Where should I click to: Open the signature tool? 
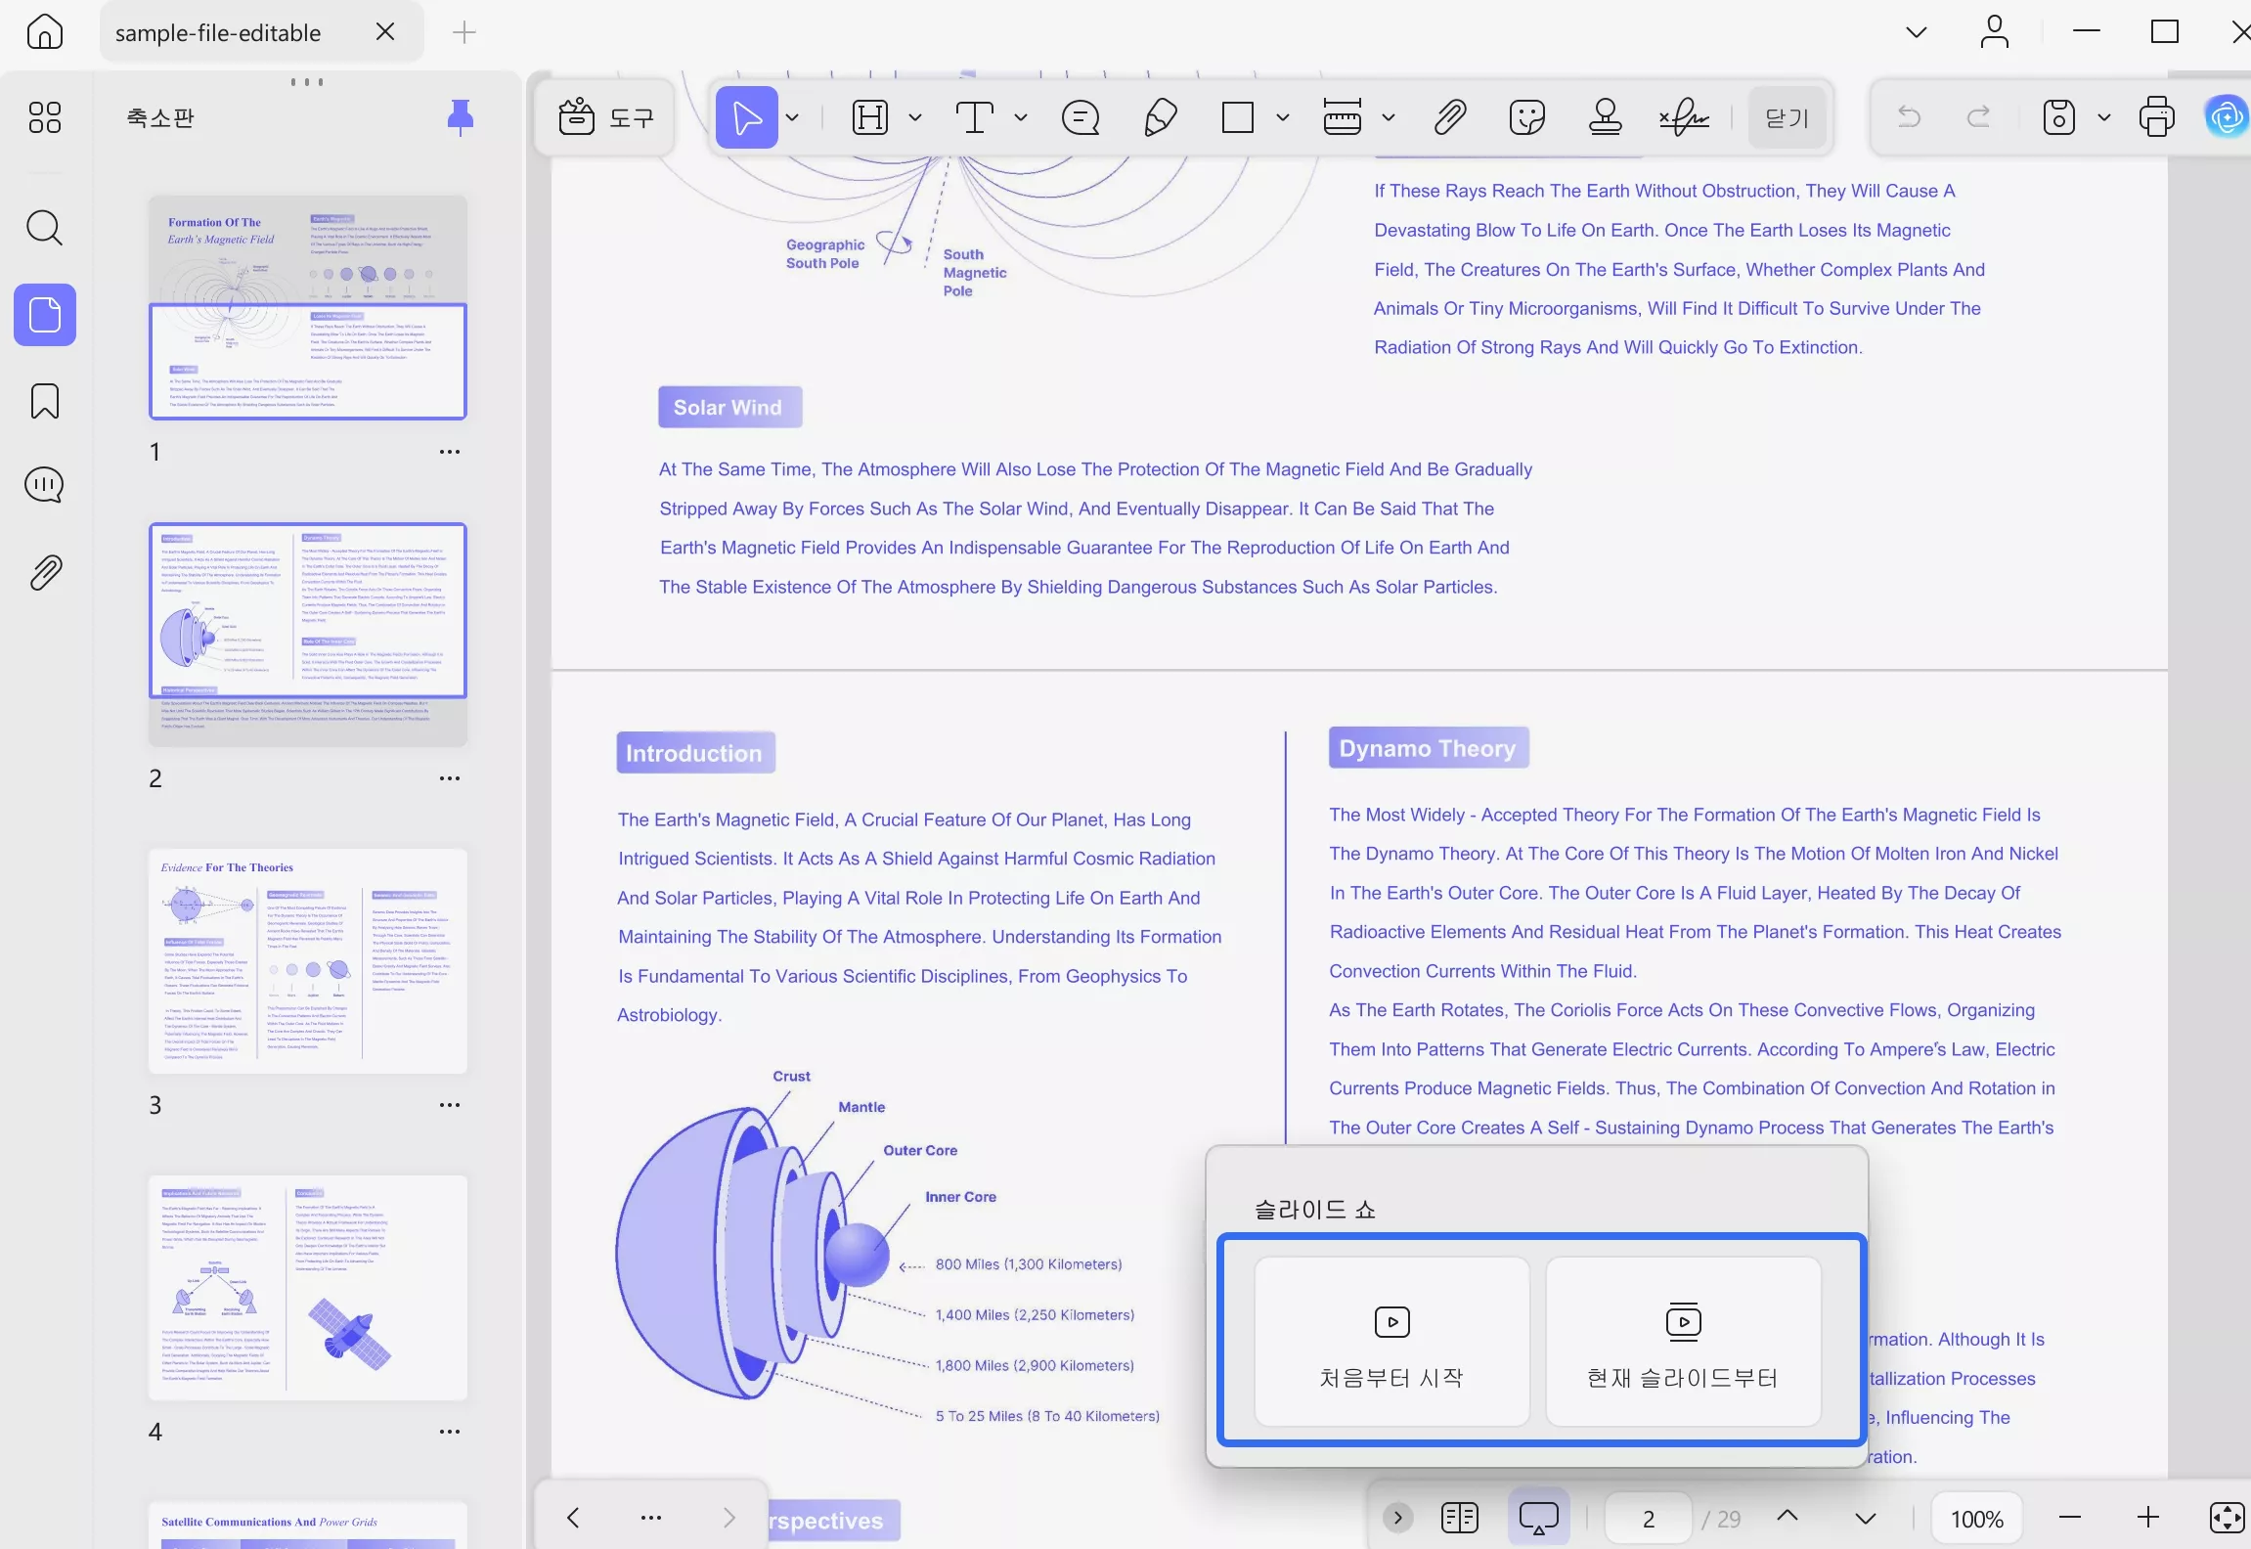pos(1684,117)
